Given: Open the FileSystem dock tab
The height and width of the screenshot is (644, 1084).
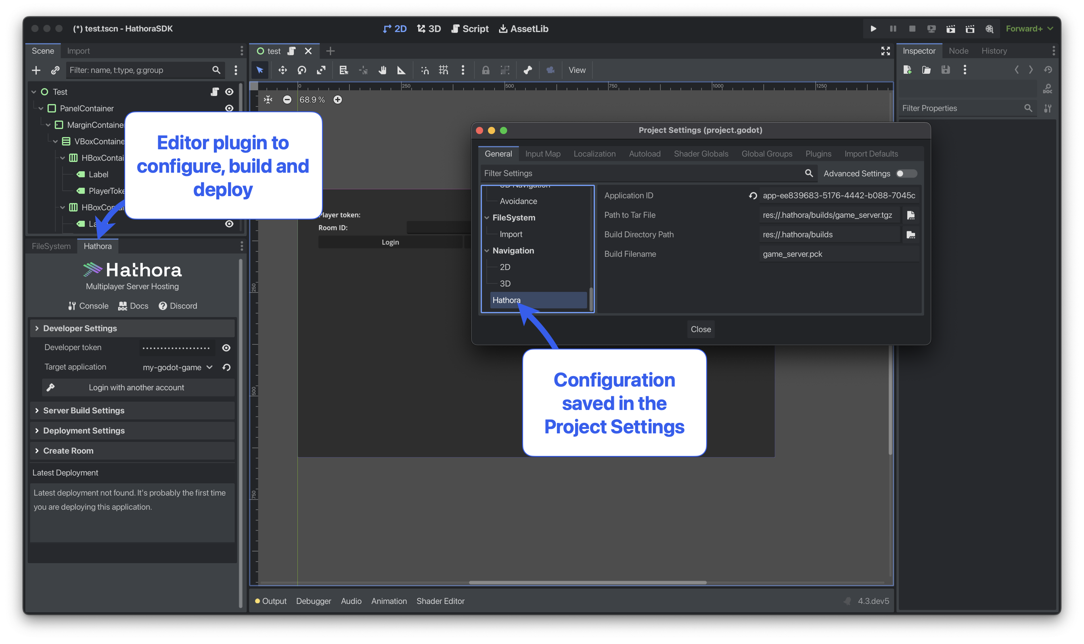Looking at the screenshot, I should (x=51, y=246).
